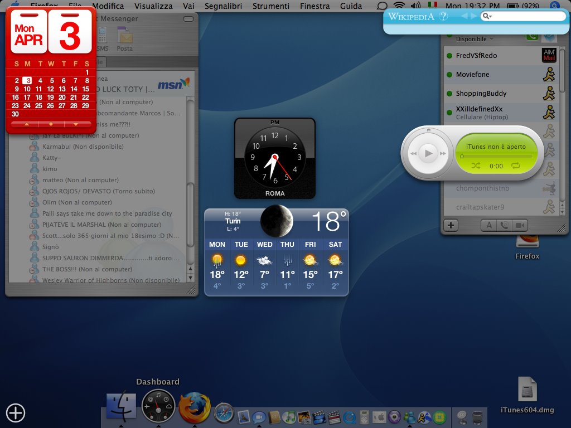
Task: Click the video chat button in AIM
Action: (520, 225)
